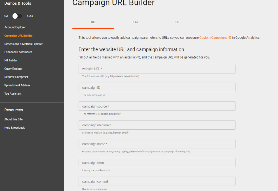This screenshot has height=191, width=278.
Task: Open Query Explorer from sidebar
Action: [x=13, y=69]
